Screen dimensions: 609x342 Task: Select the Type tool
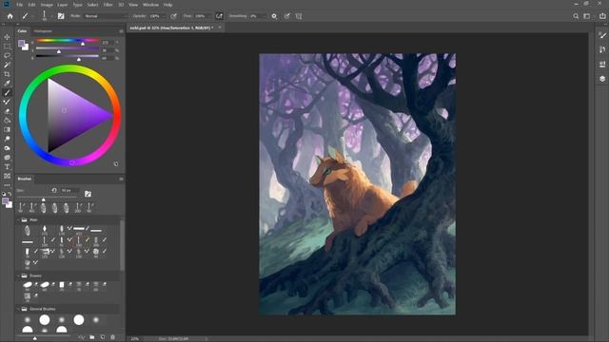[x=7, y=167]
